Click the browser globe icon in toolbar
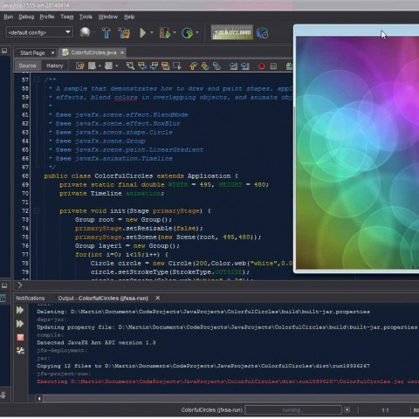This screenshot has height=419, width=419. (x=85, y=32)
